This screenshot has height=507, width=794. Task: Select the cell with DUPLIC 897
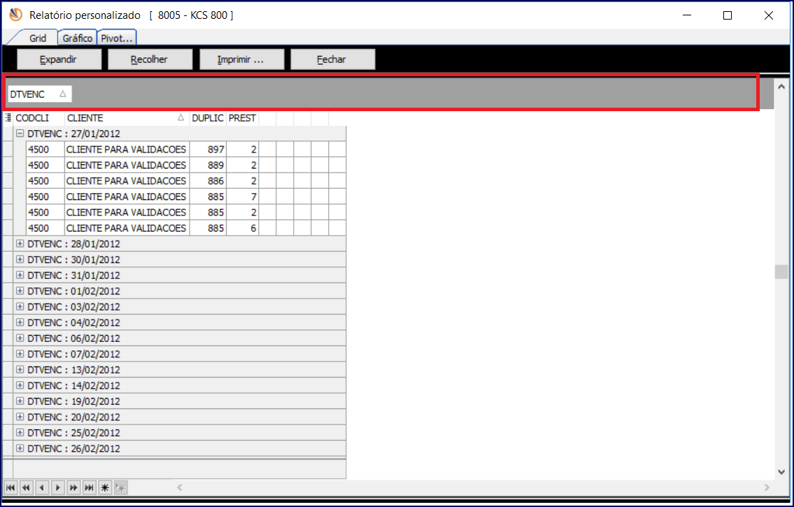click(208, 149)
